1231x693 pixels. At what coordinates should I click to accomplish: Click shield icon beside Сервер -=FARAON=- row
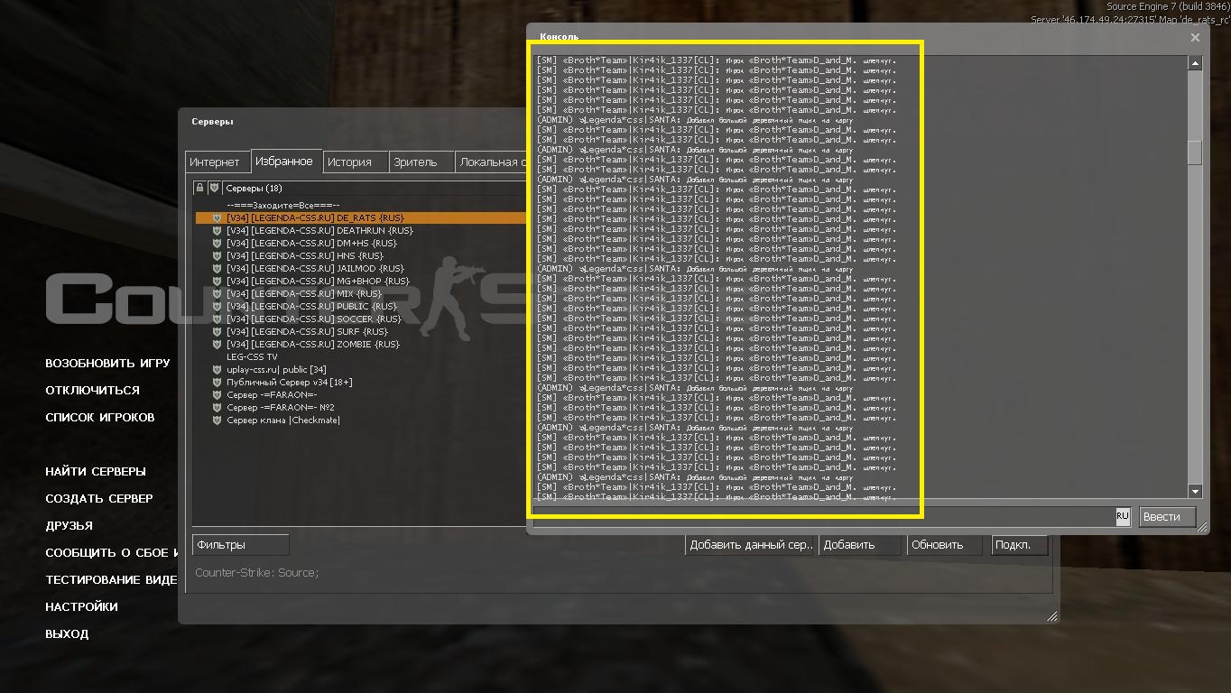coord(217,394)
